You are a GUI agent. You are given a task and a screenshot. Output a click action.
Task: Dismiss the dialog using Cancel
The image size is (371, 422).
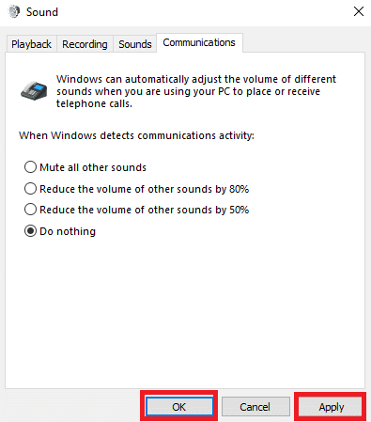tap(255, 407)
